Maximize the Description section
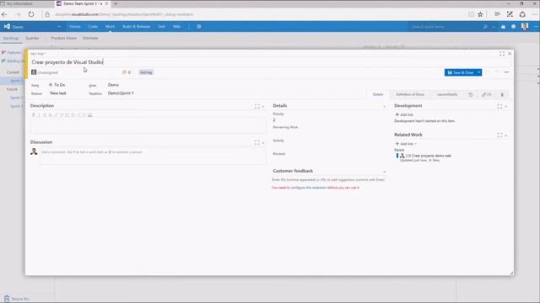540x303 pixels. point(257,107)
